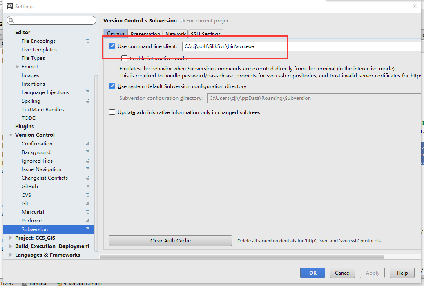The width and height of the screenshot is (424, 286).
Task: Open Confirmation under Version Control
Action: point(37,144)
